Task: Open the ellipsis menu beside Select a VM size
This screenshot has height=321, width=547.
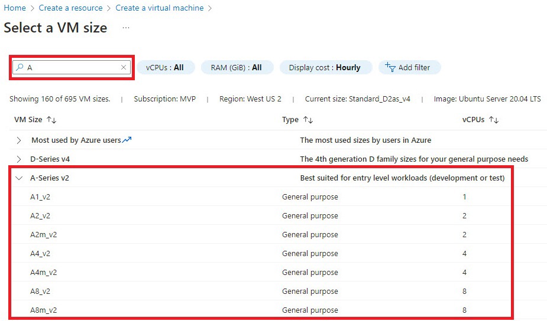Action: click(x=126, y=28)
